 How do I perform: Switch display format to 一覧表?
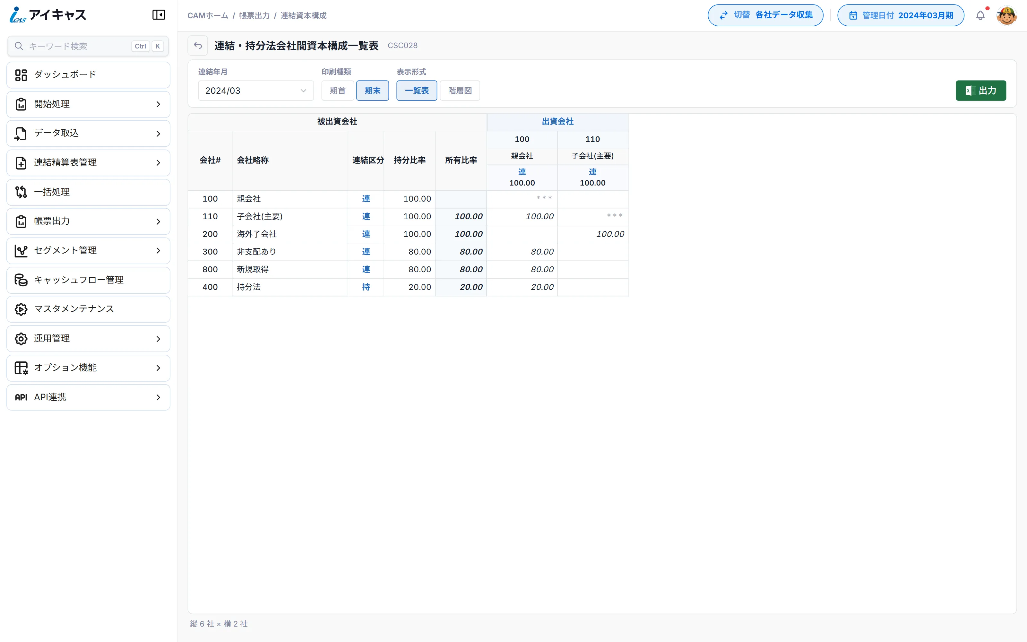[x=417, y=91]
